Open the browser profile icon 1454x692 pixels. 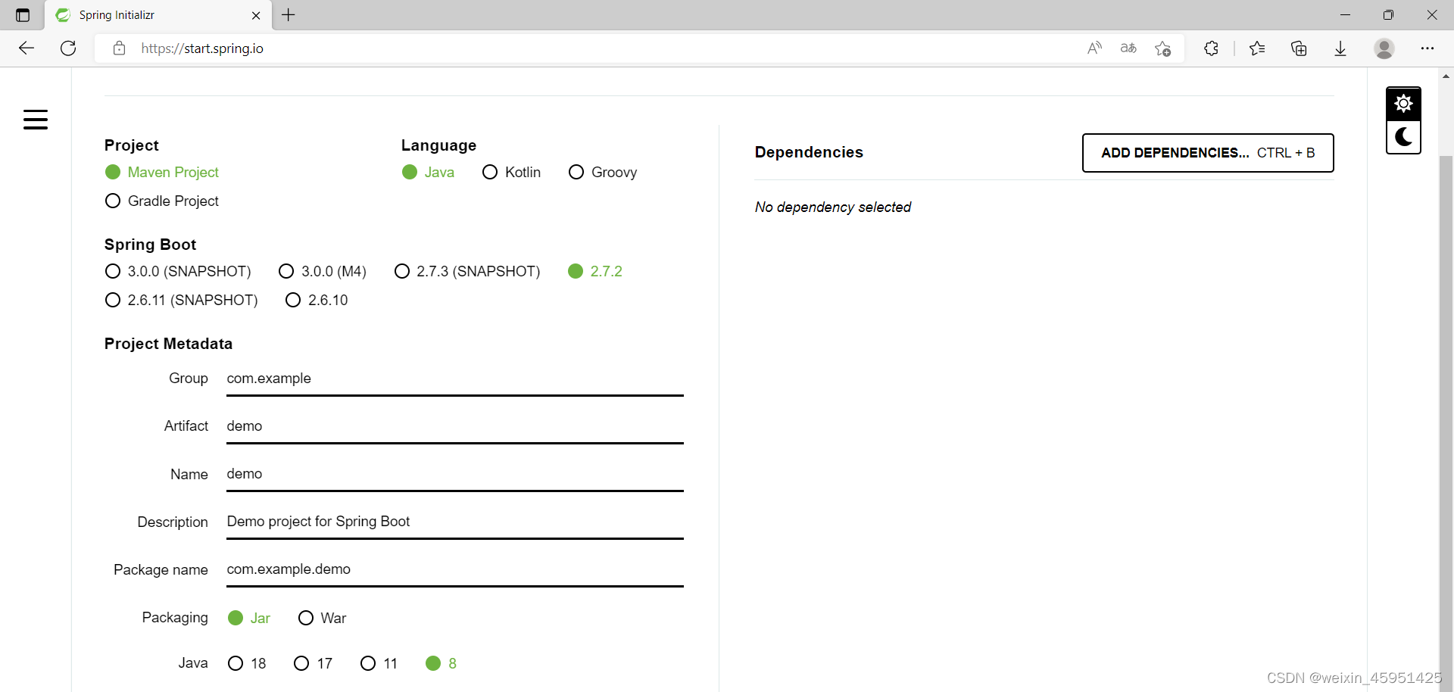pyautogui.click(x=1384, y=48)
